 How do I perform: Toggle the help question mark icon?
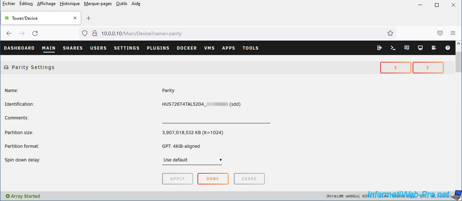pos(448,48)
